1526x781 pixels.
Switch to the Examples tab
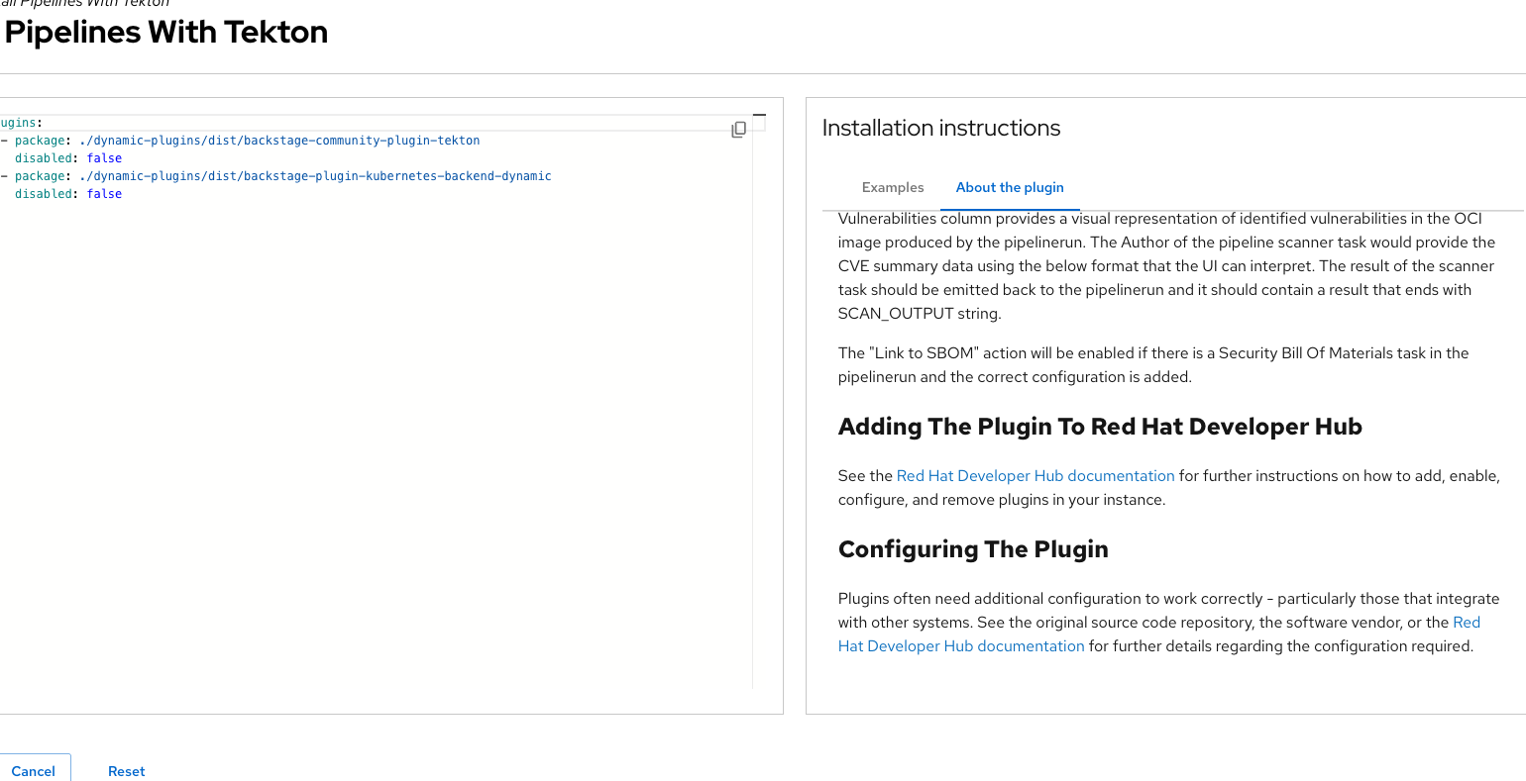(892, 187)
